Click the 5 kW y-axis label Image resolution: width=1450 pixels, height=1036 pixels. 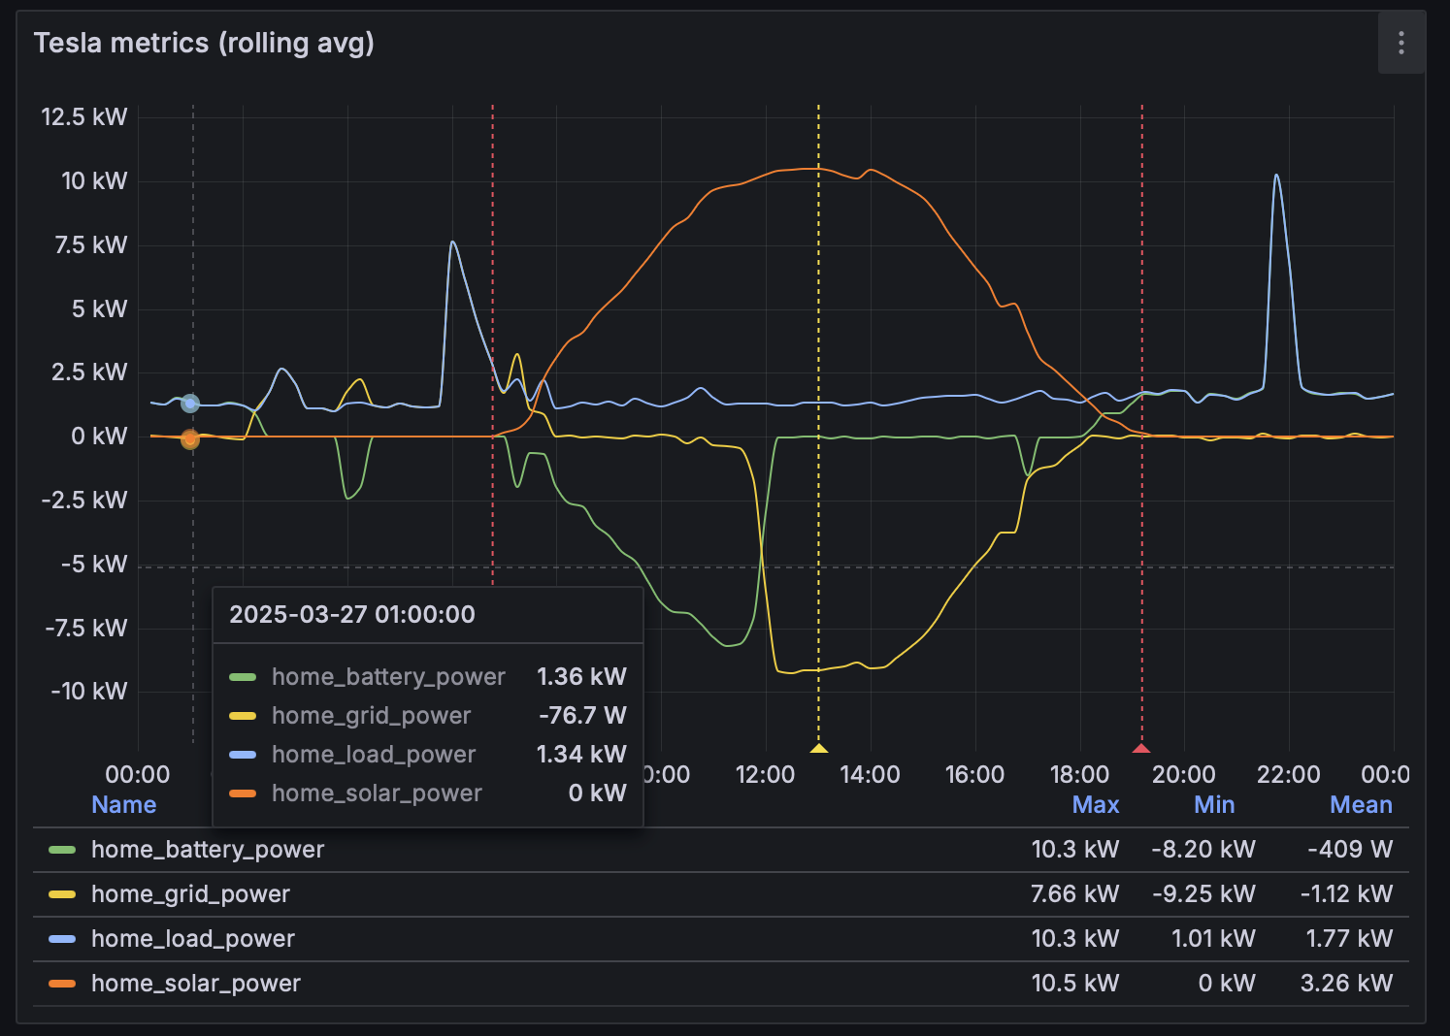100,309
